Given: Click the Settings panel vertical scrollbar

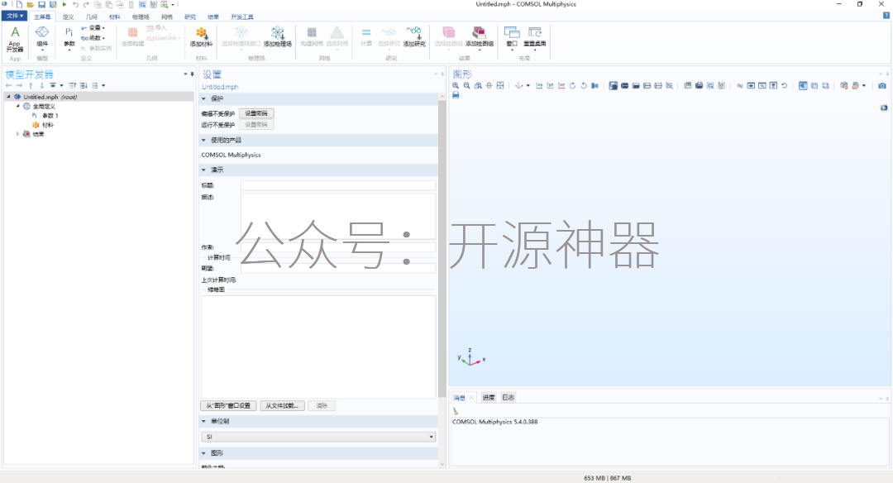Looking at the screenshot, I should point(442,248).
